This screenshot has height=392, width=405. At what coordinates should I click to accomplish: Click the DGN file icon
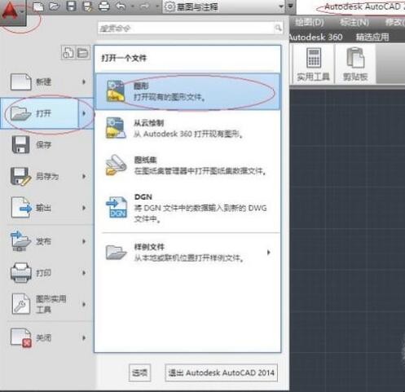click(117, 207)
